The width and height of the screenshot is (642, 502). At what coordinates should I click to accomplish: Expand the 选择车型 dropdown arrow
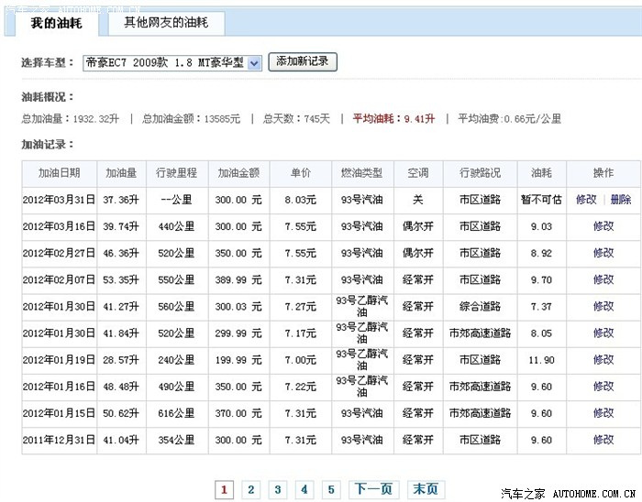pos(253,63)
